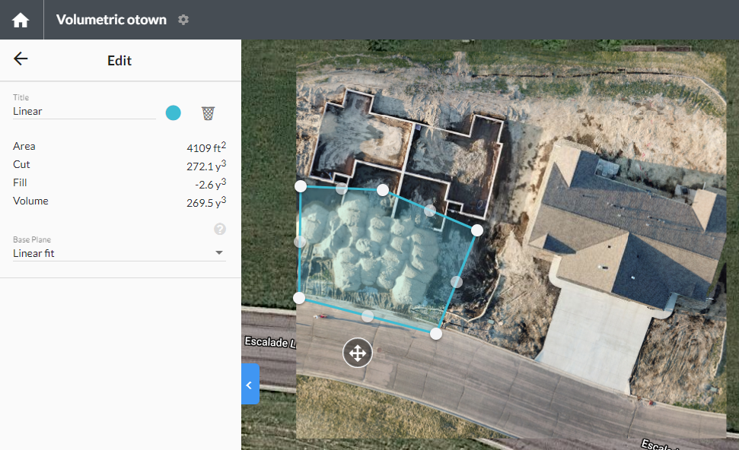Screen dimensions: 739x450
Task: Go to the home screen icon
Action: 21,20
